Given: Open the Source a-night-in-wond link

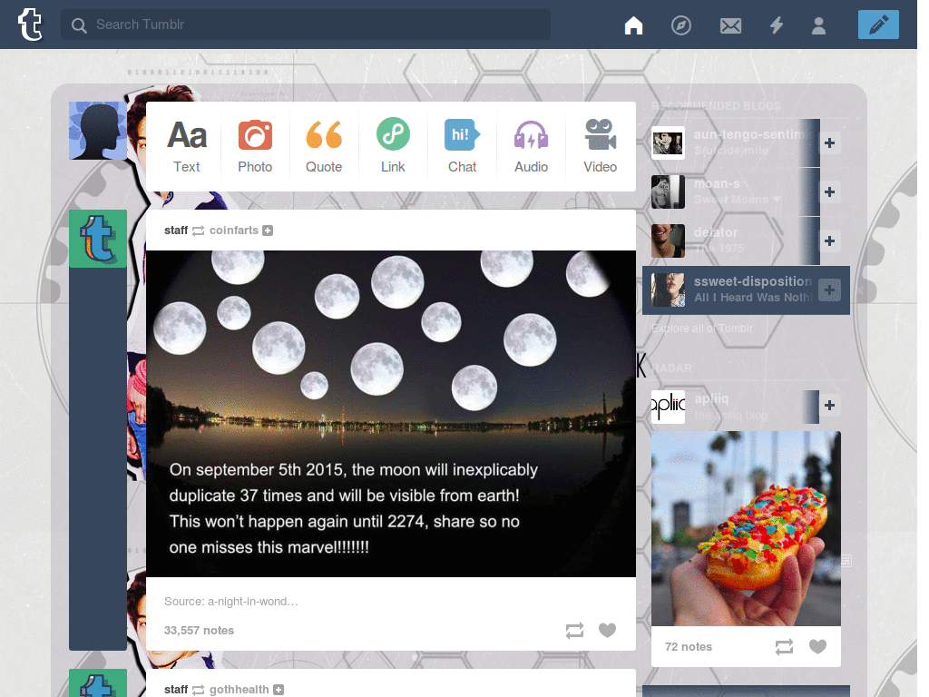Looking at the screenshot, I should pos(231,601).
